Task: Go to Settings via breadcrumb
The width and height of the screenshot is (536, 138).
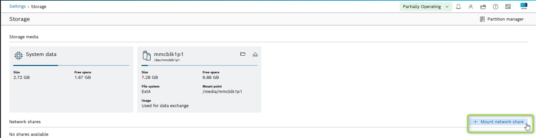Action: (x=17, y=6)
